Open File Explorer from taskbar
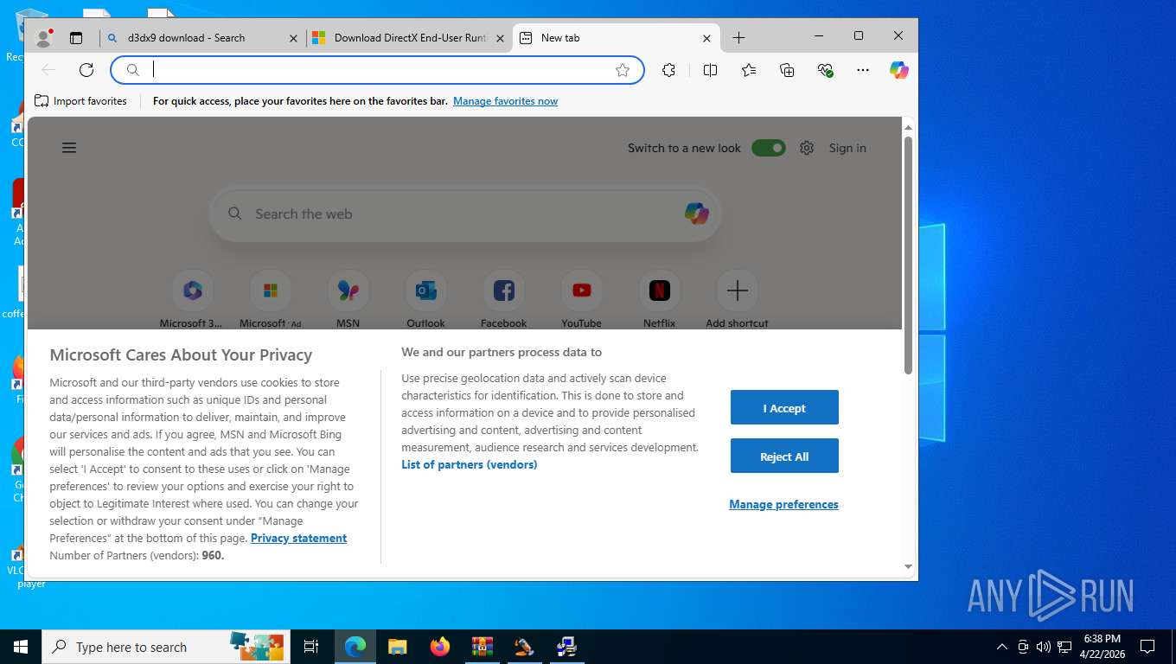Screen dimensions: 1176x664 tap(397, 647)
